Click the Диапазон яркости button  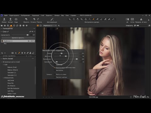point(18,38)
